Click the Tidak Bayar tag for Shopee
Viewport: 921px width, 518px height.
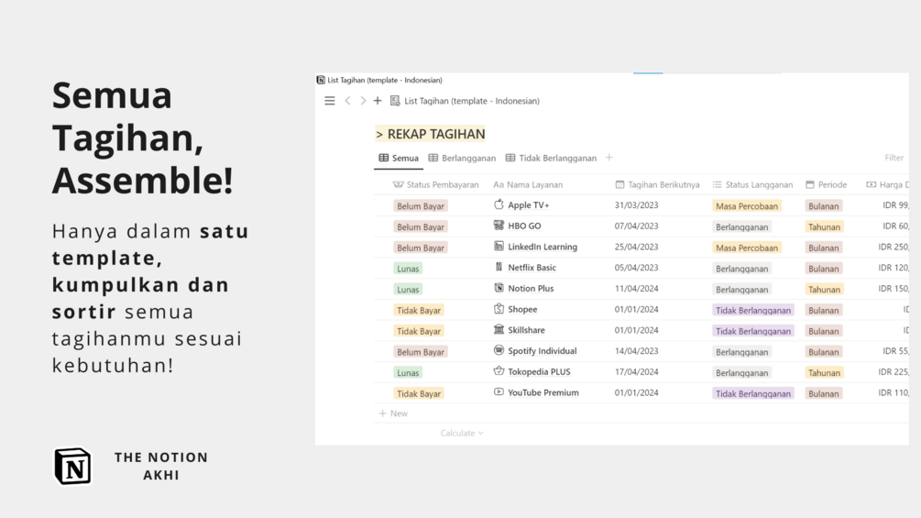(x=419, y=310)
